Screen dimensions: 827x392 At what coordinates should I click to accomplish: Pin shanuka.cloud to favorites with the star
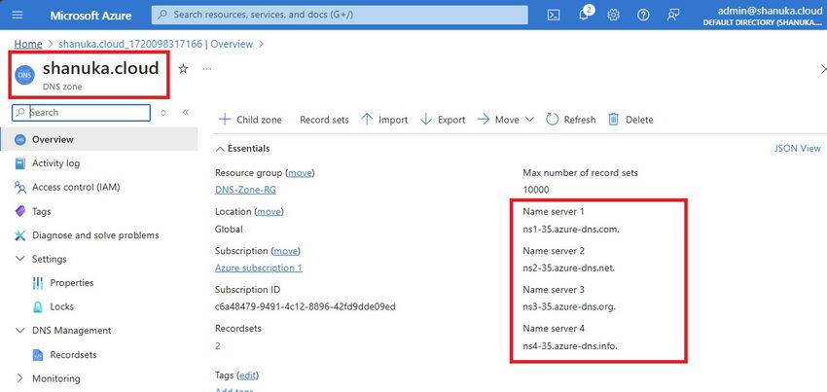coord(183,69)
